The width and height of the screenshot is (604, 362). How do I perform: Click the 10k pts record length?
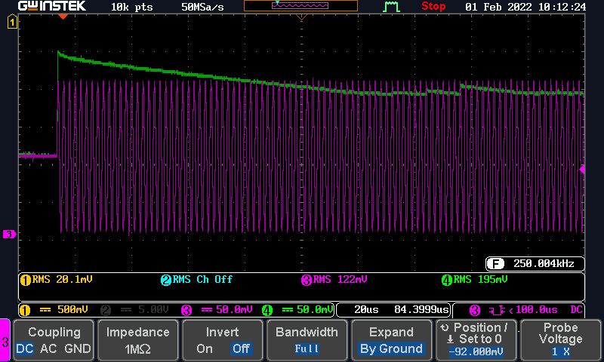coord(131,7)
